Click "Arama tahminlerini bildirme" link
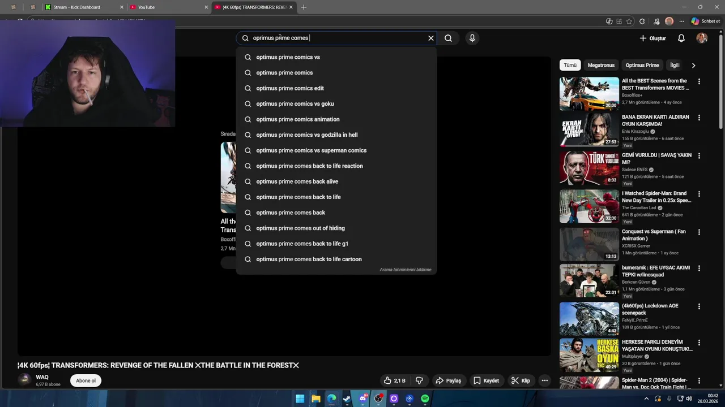The height and width of the screenshot is (407, 725). [x=406, y=270]
